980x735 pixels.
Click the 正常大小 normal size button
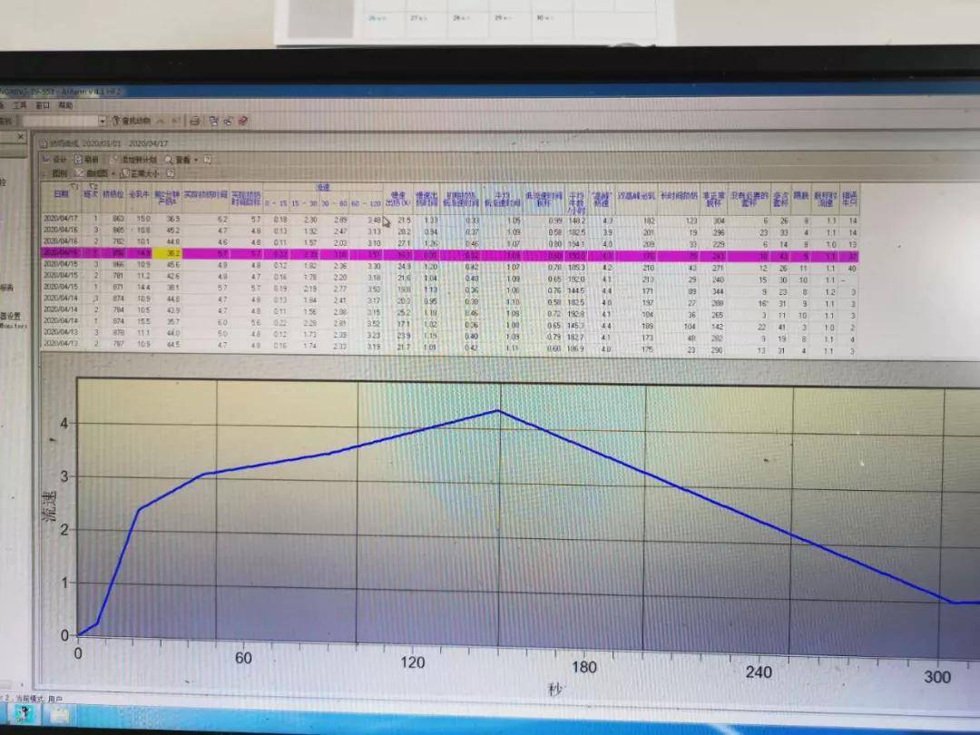tap(140, 173)
